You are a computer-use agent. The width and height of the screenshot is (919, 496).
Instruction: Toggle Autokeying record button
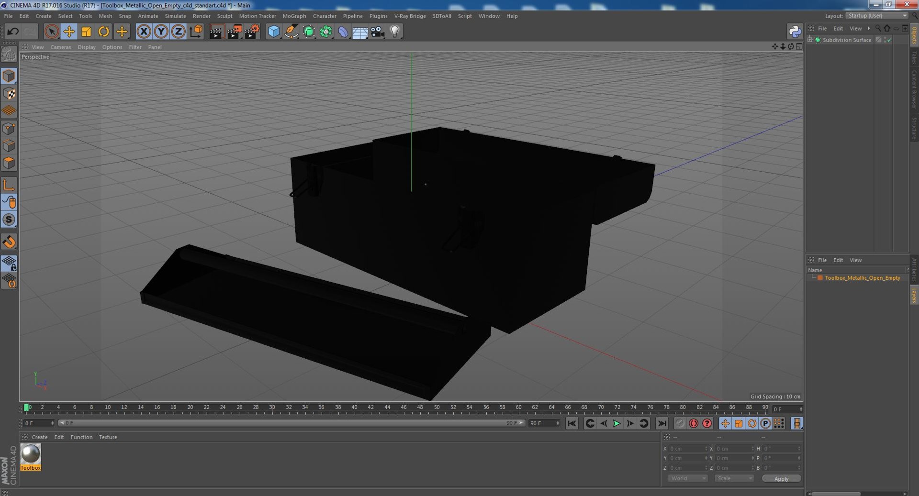[x=693, y=423]
